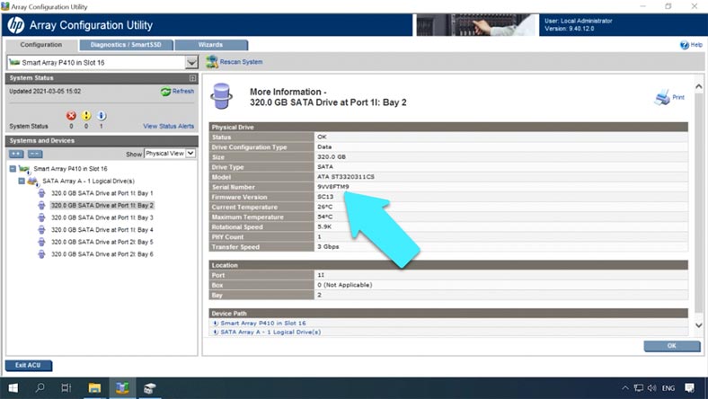Image resolution: width=708 pixels, height=399 pixels.
Task: Toggle the System Status panel collapse
Action: tap(193, 78)
